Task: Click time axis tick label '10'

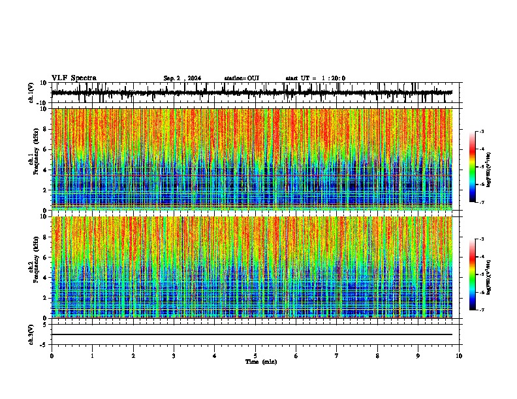Action: click(459, 356)
